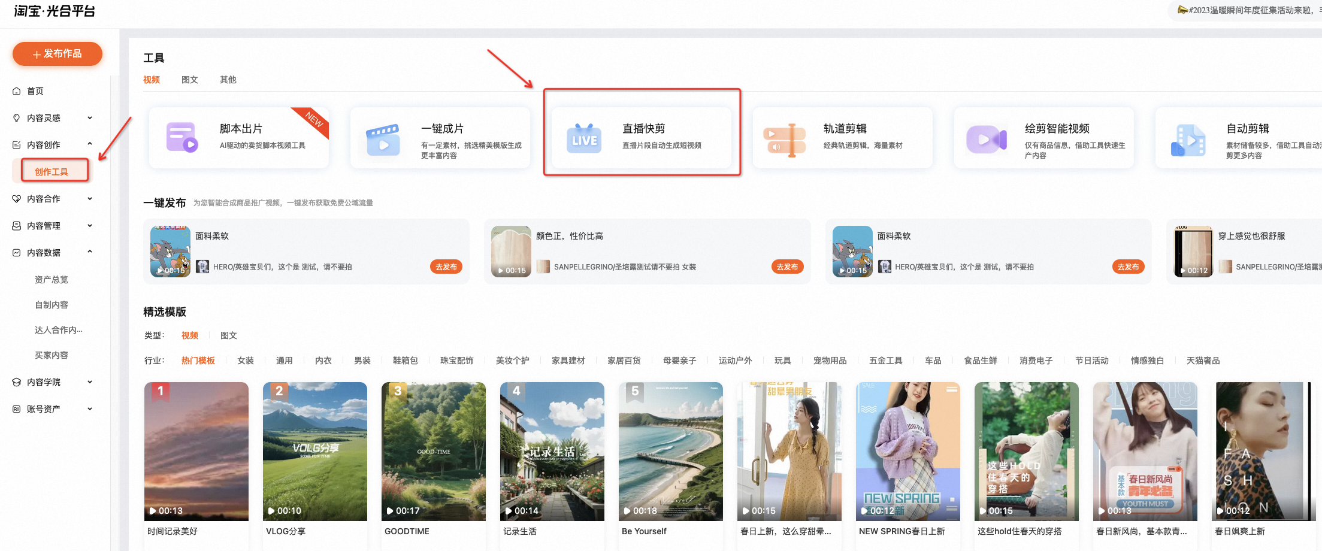The width and height of the screenshot is (1322, 551).
Task: Open 资产总览 under 内容数据
Action: tap(52, 280)
